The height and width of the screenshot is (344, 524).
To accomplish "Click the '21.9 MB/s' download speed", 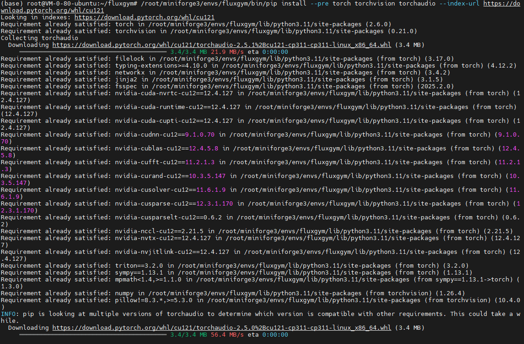I will (227, 52).
